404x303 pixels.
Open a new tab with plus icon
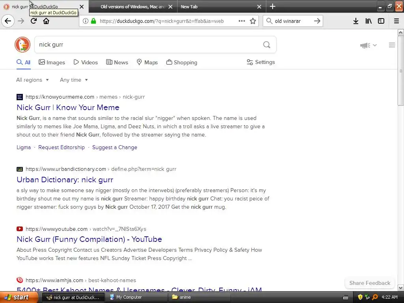tap(273, 6)
